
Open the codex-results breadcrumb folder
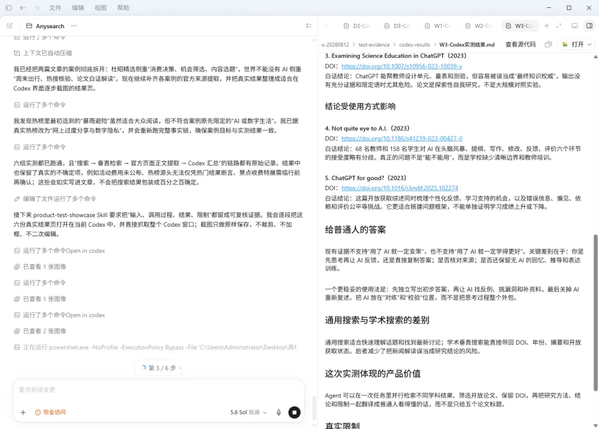(414, 45)
